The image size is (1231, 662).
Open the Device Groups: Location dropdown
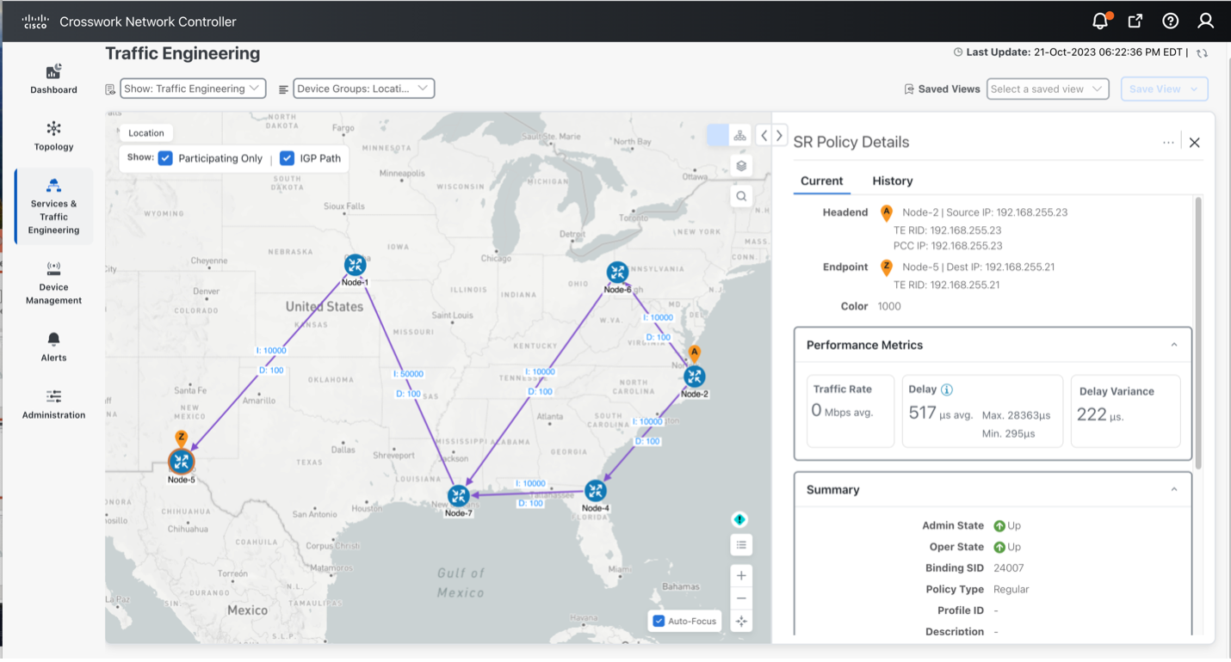coord(362,88)
